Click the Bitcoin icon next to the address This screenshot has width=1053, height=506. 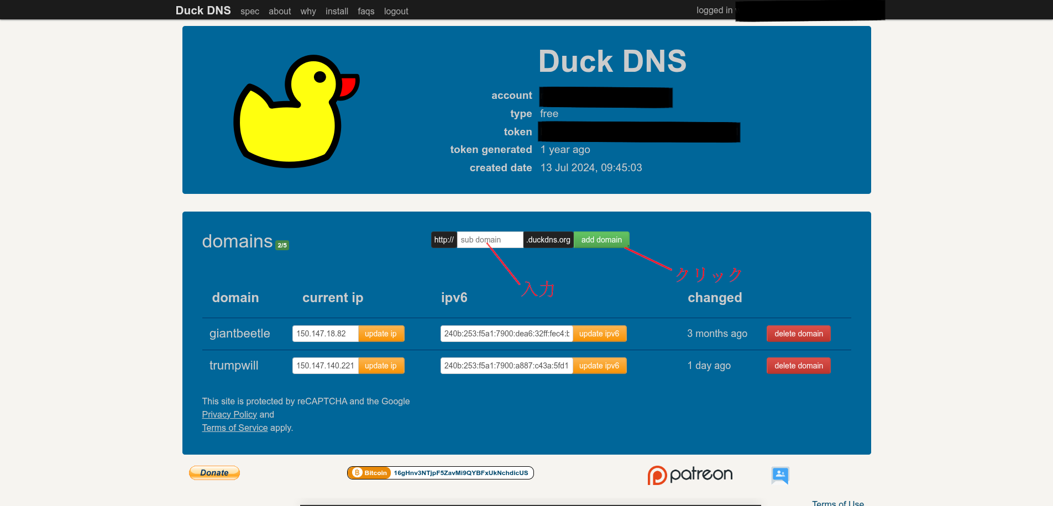[357, 473]
